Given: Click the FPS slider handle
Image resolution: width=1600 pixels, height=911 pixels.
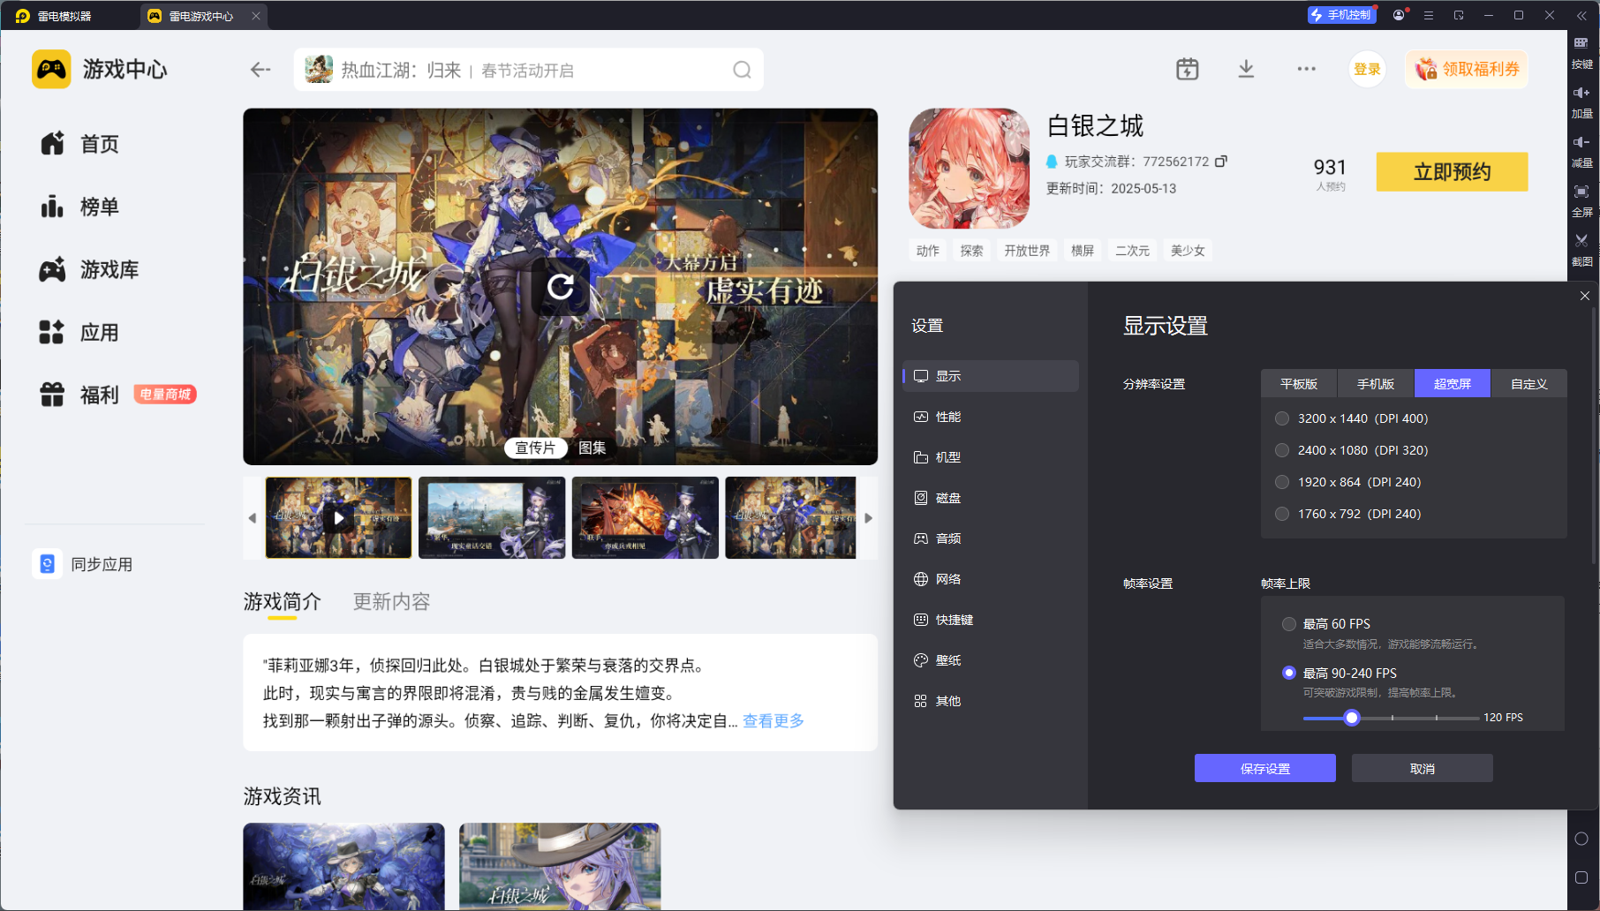Looking at the screenshot, I should click(x=1351, y=718).
